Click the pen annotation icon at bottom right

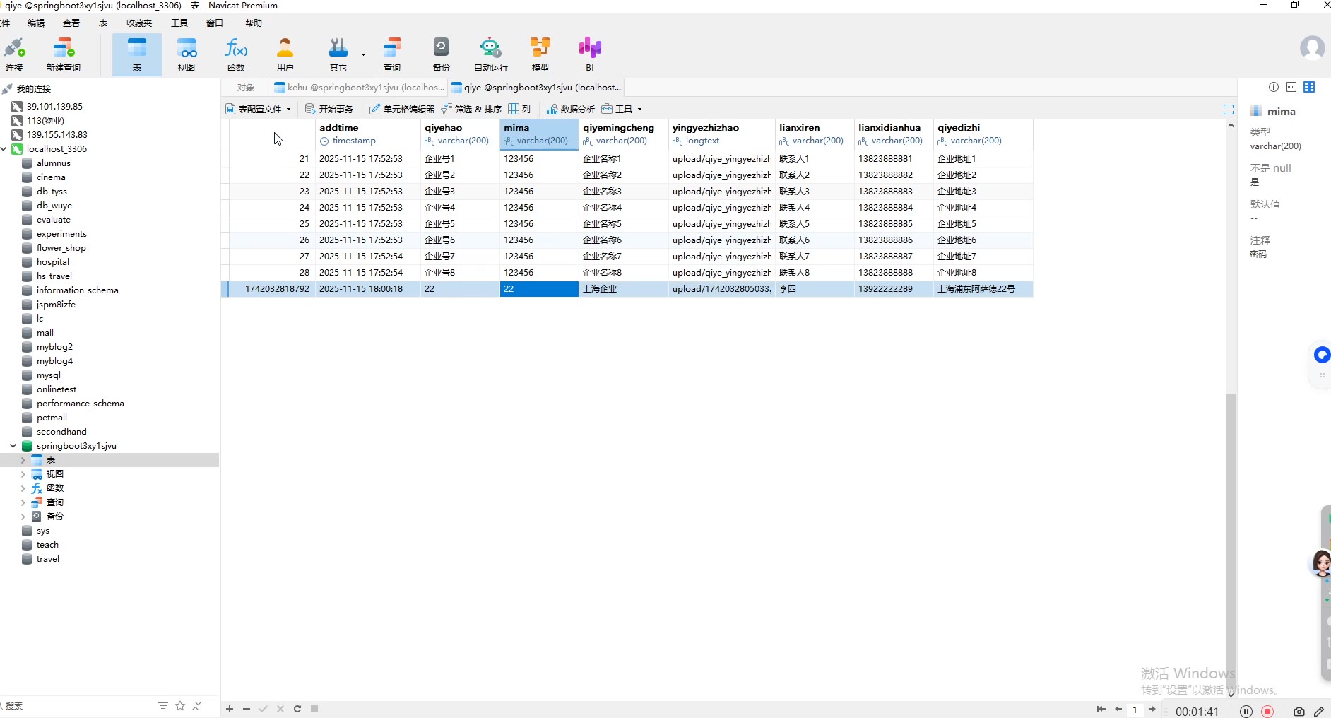(x=1319, y=712)
